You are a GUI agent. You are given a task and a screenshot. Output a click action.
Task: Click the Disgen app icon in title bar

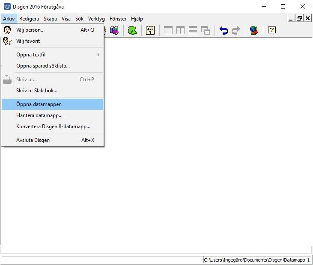click(x=7, y=6)
